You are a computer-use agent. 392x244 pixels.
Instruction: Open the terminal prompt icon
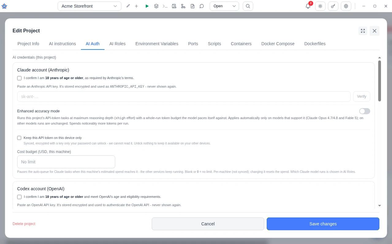165,6
